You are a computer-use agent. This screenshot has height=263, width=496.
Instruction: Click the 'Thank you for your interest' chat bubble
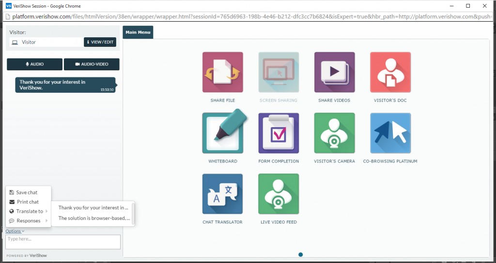coord(65,85)
